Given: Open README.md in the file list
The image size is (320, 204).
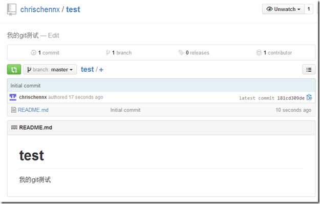Looking at the screenshot, I should (x=33, y=110).
